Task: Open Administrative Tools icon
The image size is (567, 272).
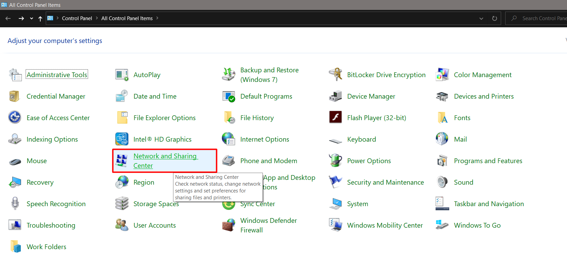Action: (15, 75)
